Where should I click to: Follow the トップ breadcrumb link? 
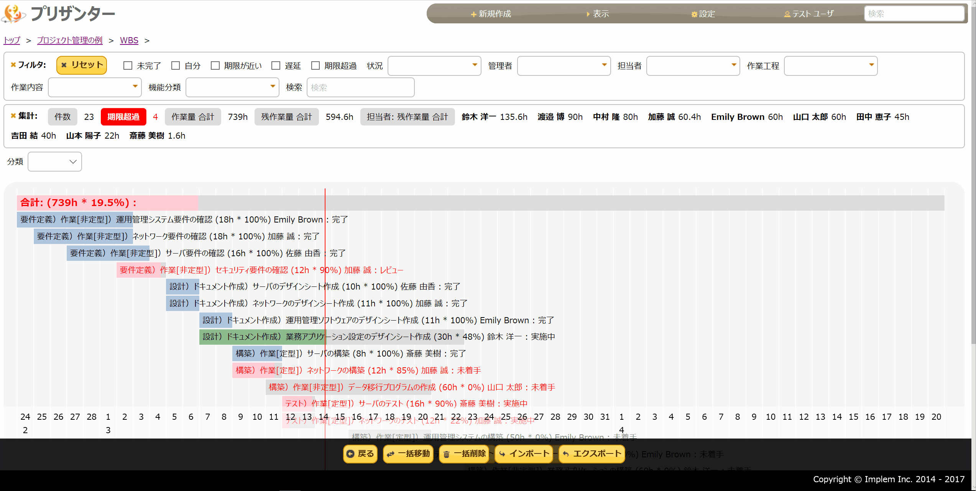coord(12,40)
